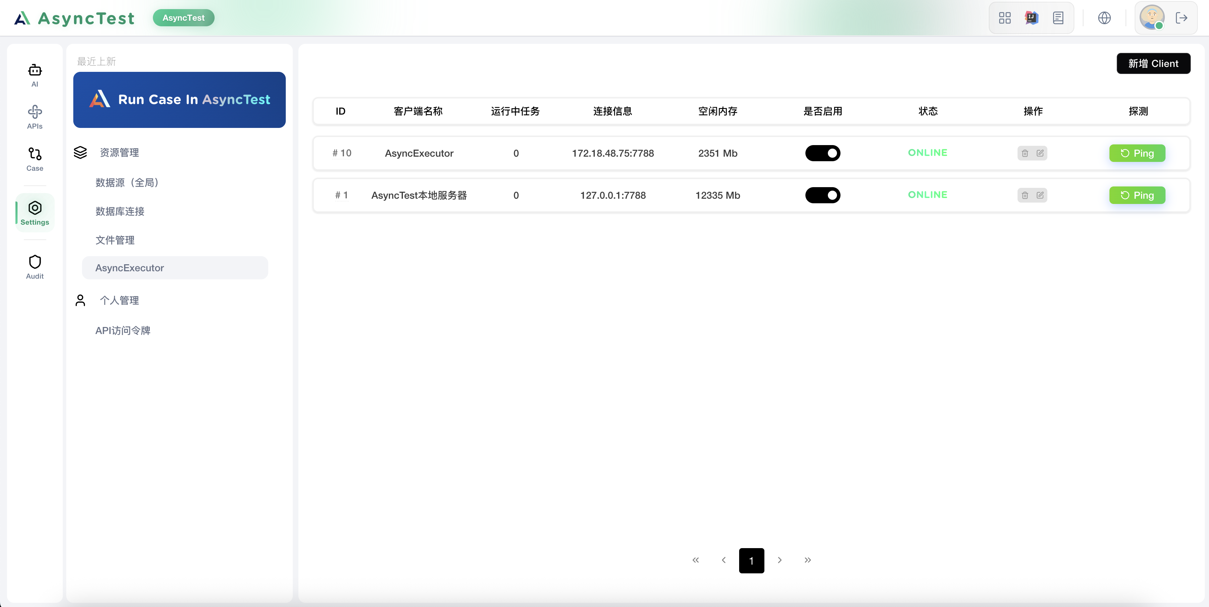Select the AI section in the sidebar
This screenshot has width=1209, height=607.
click(34, 75)
